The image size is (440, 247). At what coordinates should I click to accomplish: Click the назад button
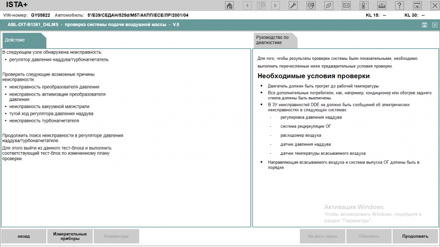[24, 237]
